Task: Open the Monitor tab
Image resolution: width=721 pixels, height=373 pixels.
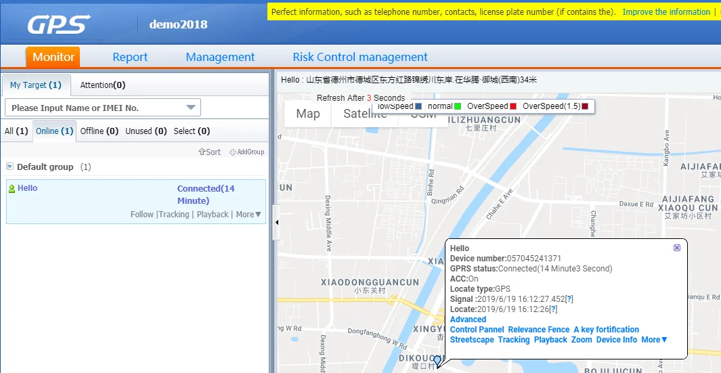Action: tap(53, 57)
